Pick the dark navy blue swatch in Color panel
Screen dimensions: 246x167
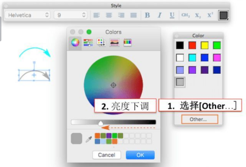[217, 70]
